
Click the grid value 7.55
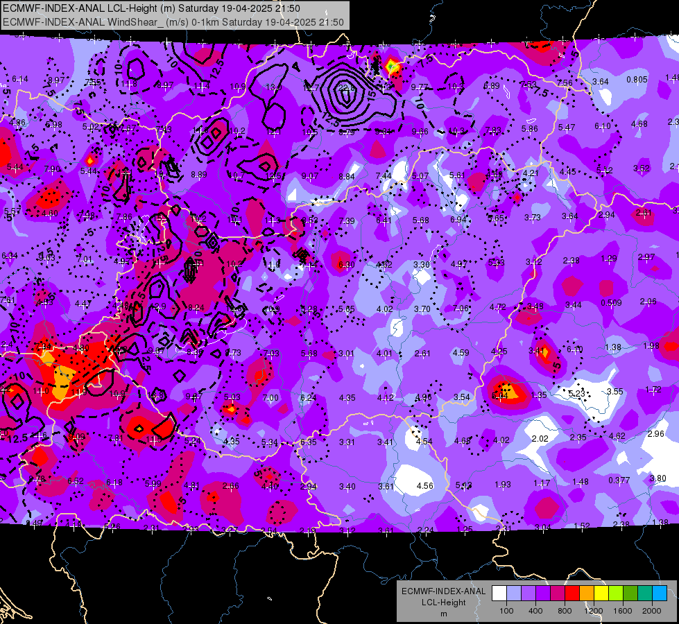(x=93, y=83)
